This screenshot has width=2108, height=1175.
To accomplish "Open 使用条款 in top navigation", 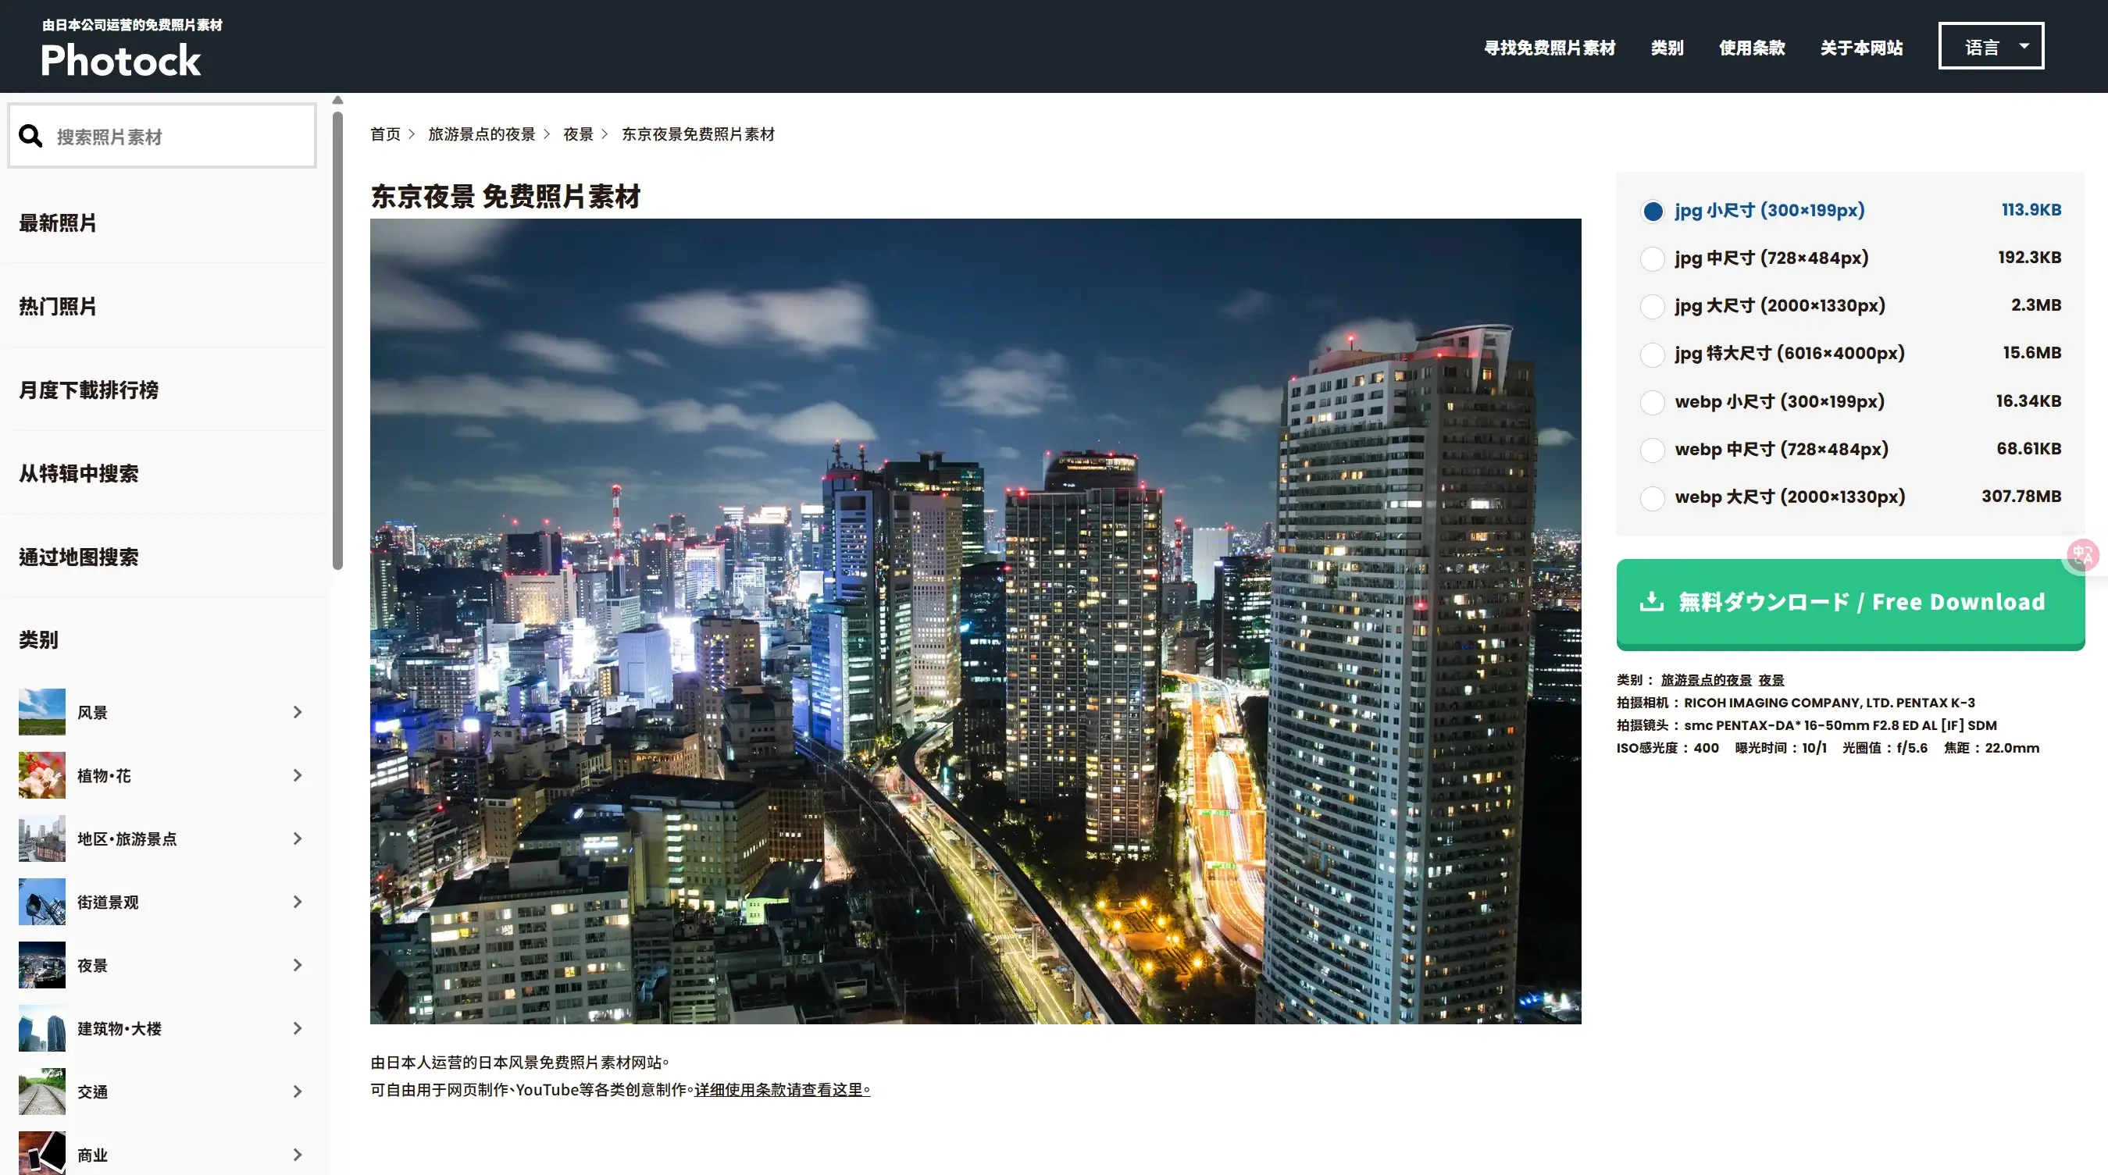I will (x=1751, y=48).
